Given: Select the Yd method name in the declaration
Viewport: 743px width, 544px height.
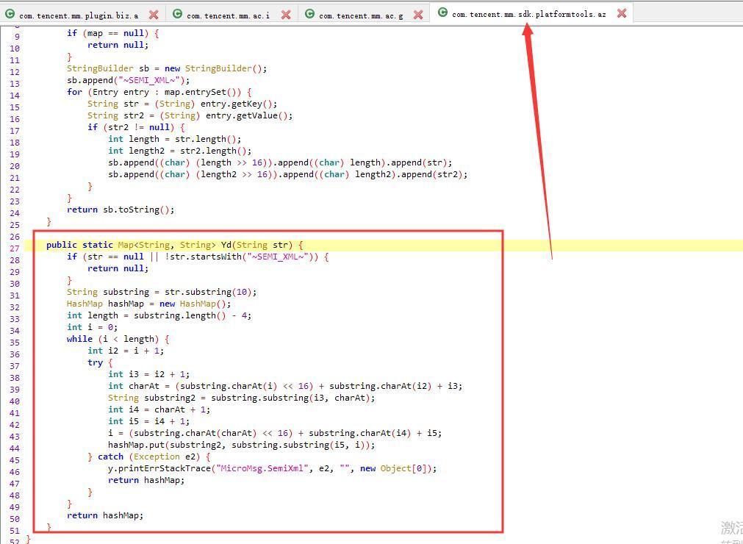Looking at the screenshot, I should [226, 245].
